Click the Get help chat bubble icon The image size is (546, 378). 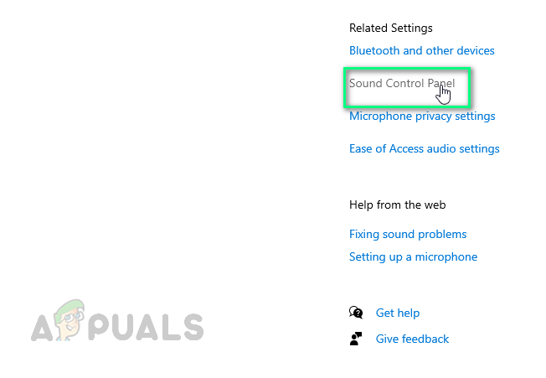[x=356, y=313]
